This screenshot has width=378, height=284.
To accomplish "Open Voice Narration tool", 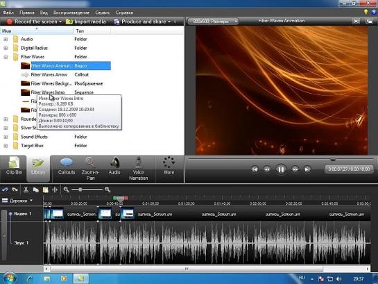I will (x=138, y=169).
